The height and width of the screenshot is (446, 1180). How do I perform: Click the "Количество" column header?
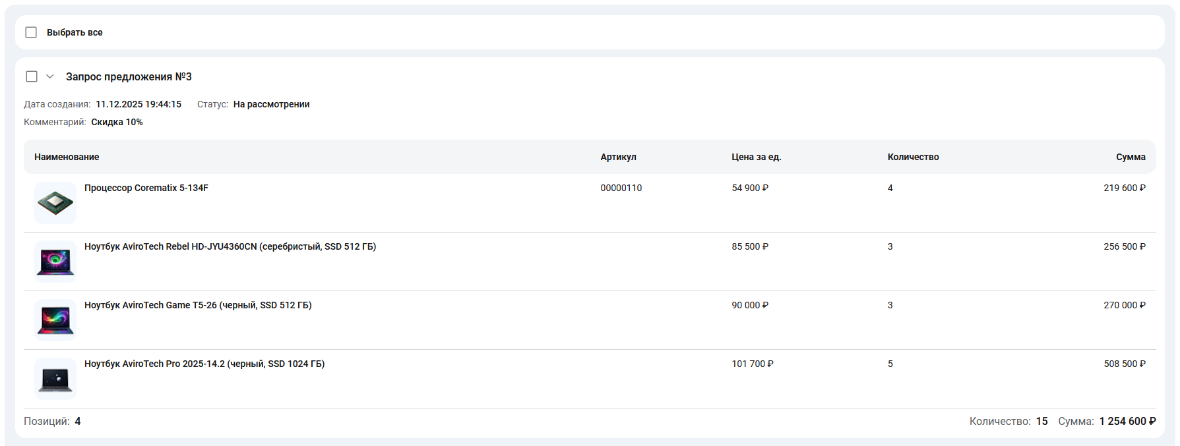(913, 157)
